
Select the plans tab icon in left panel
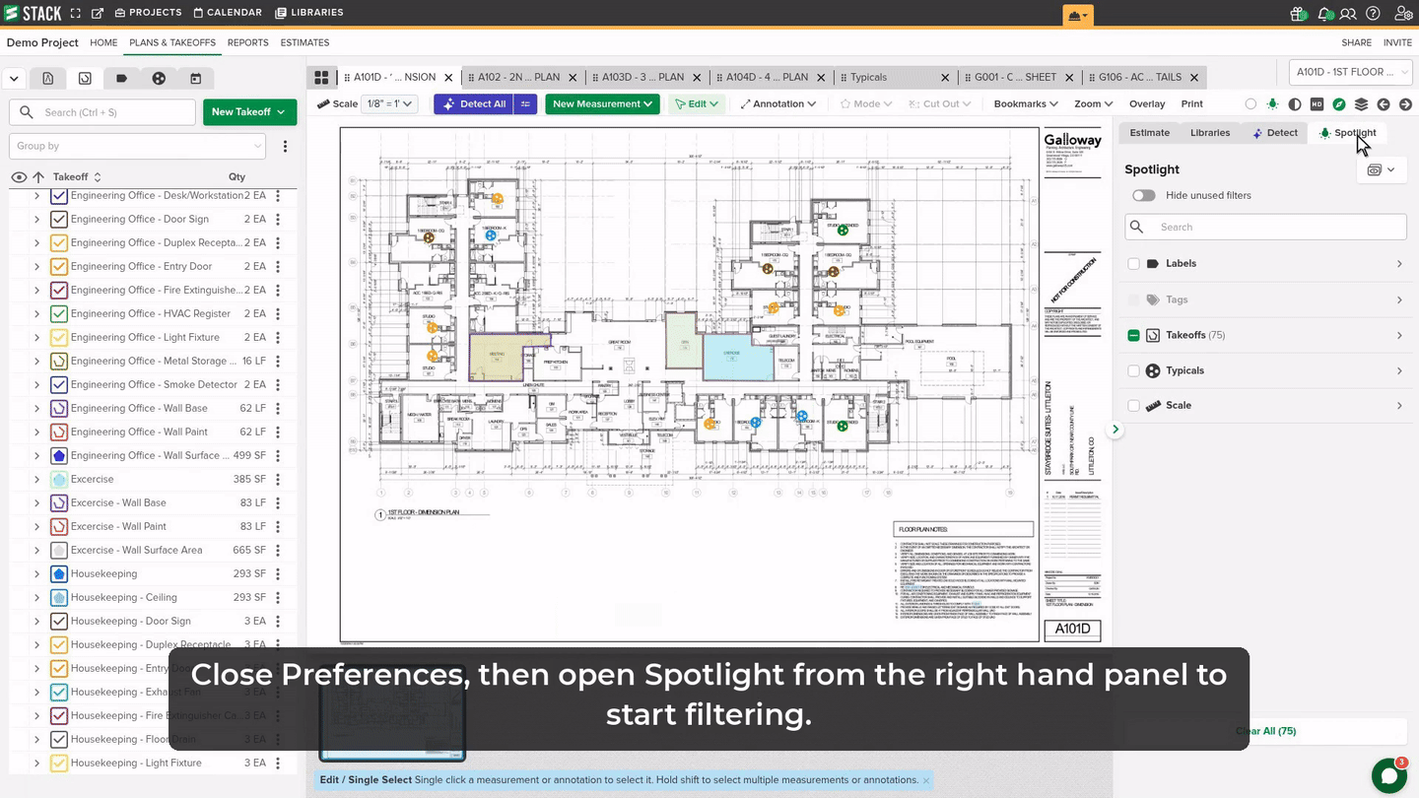click(x=47, y=79)
